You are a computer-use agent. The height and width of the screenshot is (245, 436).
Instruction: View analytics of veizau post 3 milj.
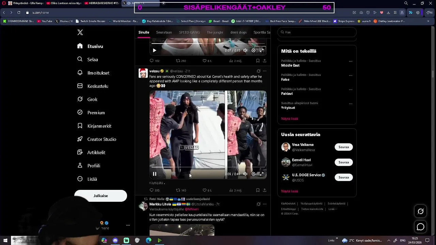tap(235, 190)
